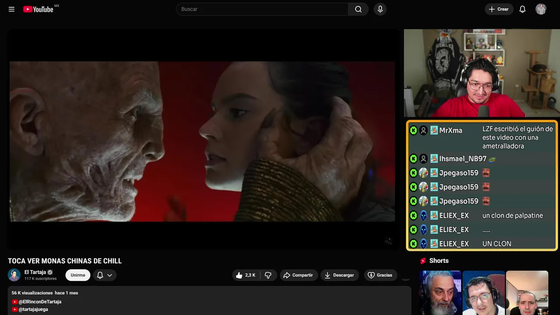Image resolution: width=560 pixels, height=315 pixels.
Task: Click the Descargar download button
Action: click(339, 275)
